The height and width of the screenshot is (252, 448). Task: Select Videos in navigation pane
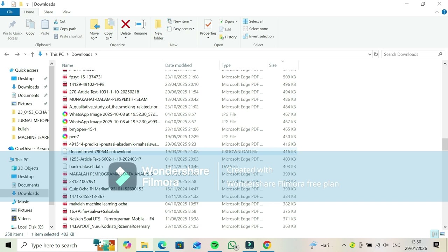(x=24, y=218)
